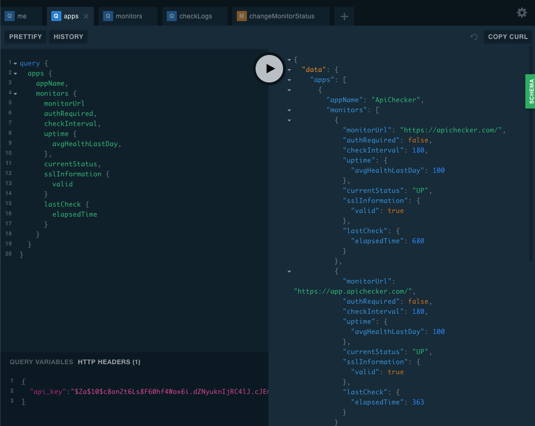
Task: Add a new tab with the plus icon
Action: (x=344, y=16)
